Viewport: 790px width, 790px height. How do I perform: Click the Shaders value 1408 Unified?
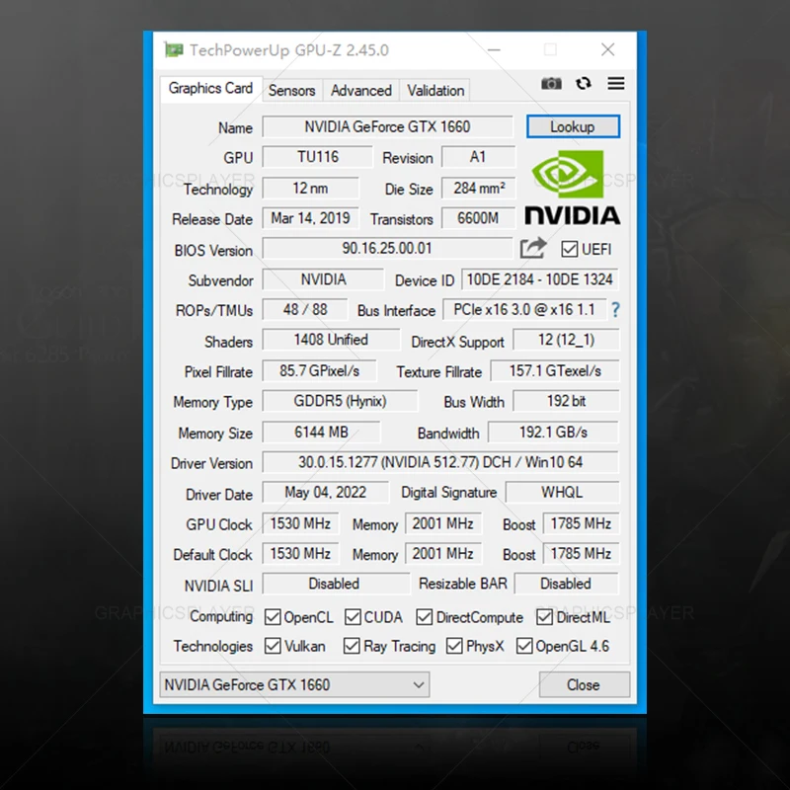coord(331,340)
